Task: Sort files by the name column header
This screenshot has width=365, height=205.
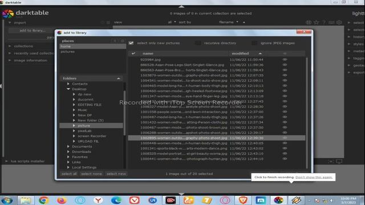Action: coord(148,54)
